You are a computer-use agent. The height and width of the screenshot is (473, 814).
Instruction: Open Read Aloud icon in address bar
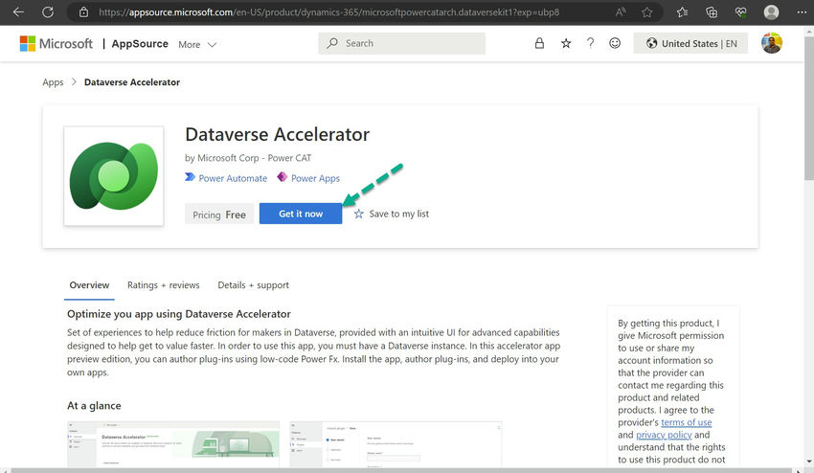tap(621, 11)
